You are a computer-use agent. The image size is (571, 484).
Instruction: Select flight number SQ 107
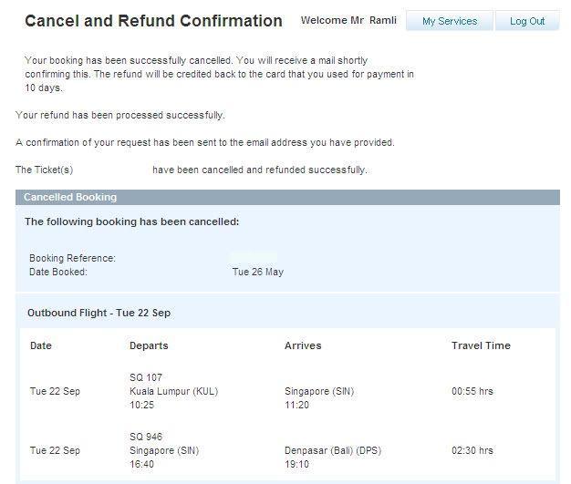pos(146,377)
